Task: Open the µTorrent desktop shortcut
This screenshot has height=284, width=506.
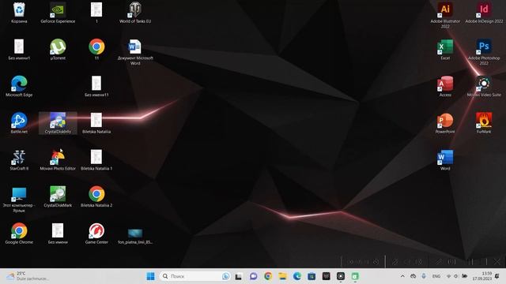Action: coord(58,50)
